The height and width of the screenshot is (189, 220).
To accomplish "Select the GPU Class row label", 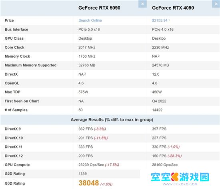I will [14, 38].
